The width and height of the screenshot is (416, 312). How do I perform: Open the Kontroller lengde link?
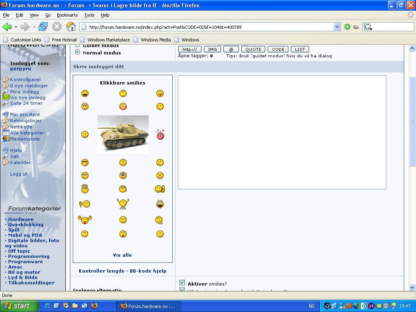(x=102, y=271)
